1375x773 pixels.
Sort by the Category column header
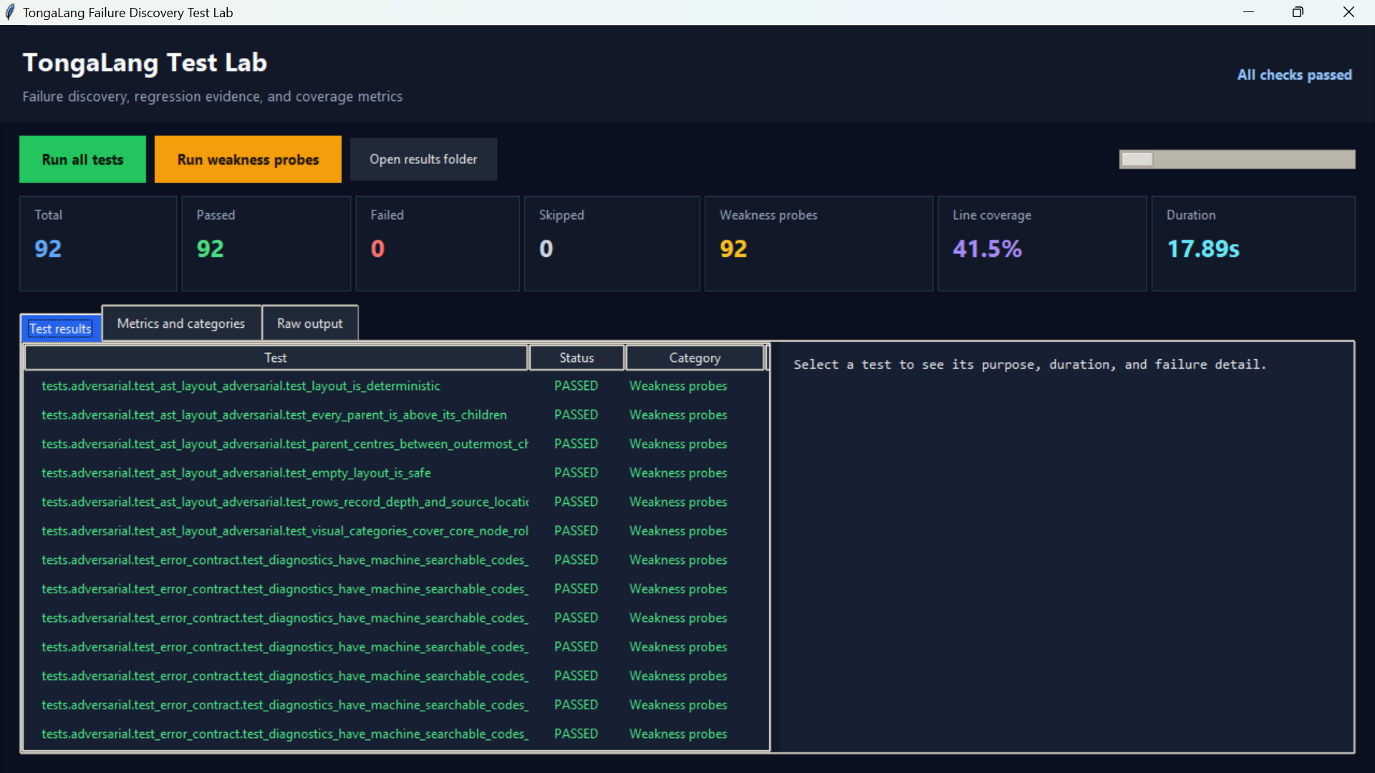tap(695, 358)
